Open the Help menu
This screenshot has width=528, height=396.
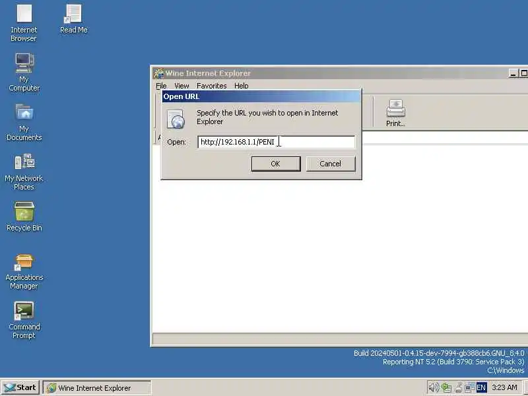[x=241, y=86]
